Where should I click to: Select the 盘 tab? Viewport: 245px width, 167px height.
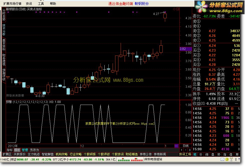(213, 154)
